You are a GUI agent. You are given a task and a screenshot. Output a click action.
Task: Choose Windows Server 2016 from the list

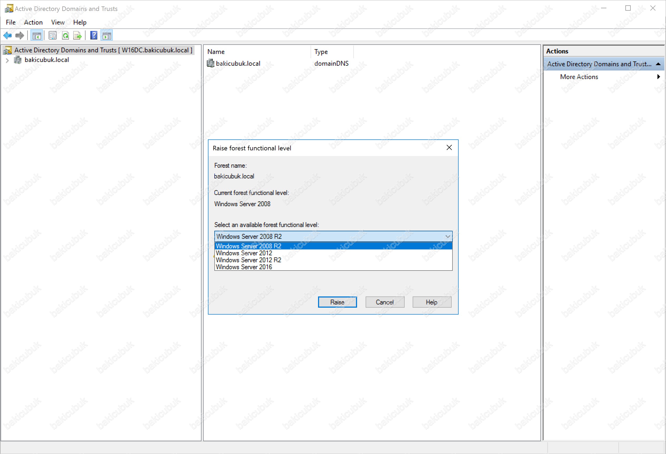(x=333, y=267)
